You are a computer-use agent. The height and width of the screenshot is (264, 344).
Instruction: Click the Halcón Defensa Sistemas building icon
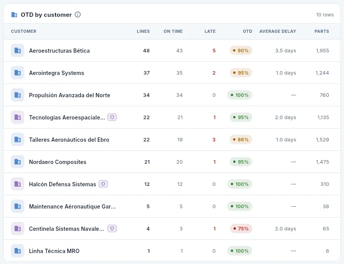pos(18,184)
